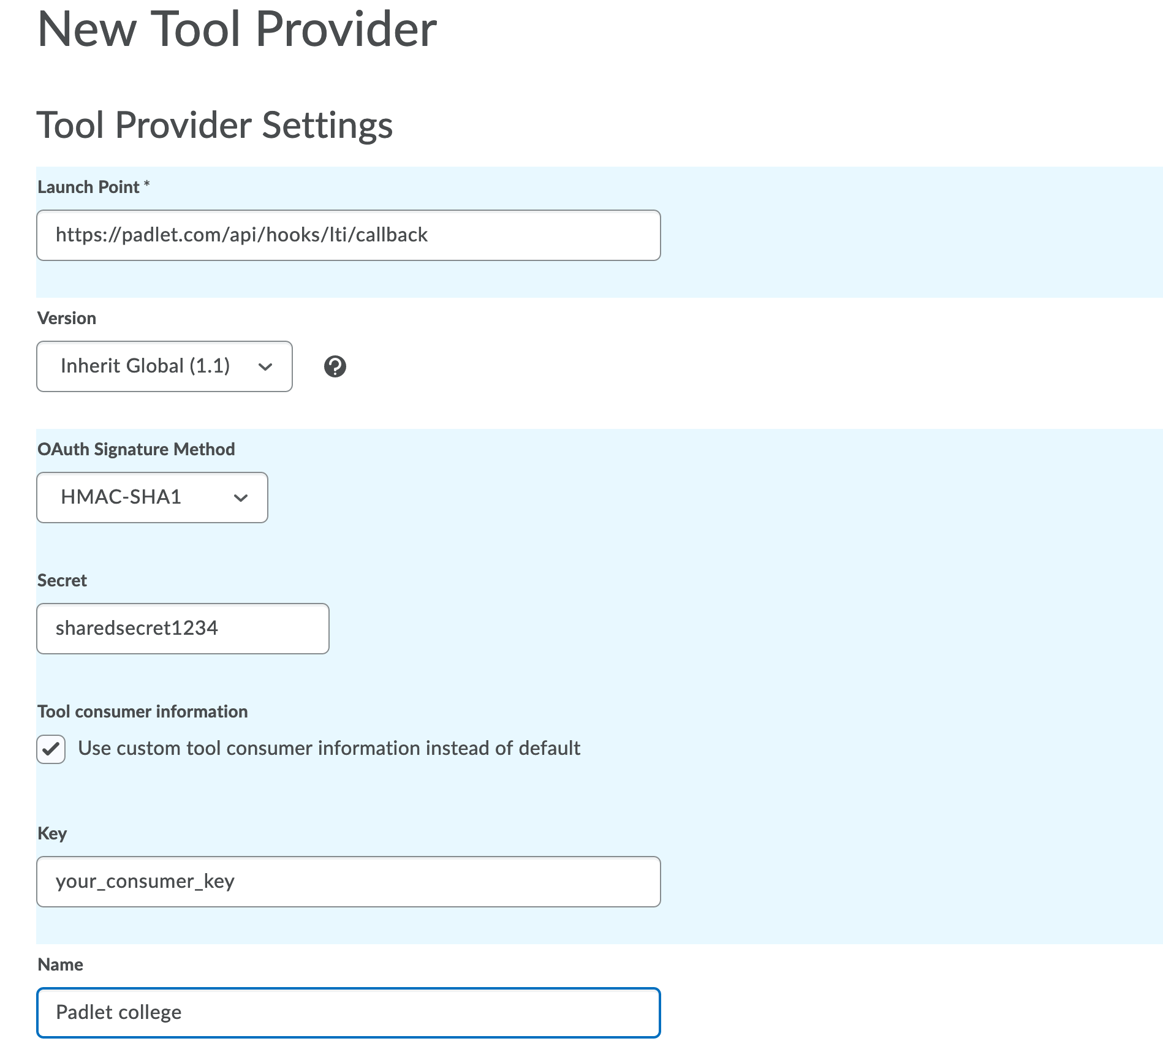
Task: Click the Name label
Action: click(x=60, y=964)
